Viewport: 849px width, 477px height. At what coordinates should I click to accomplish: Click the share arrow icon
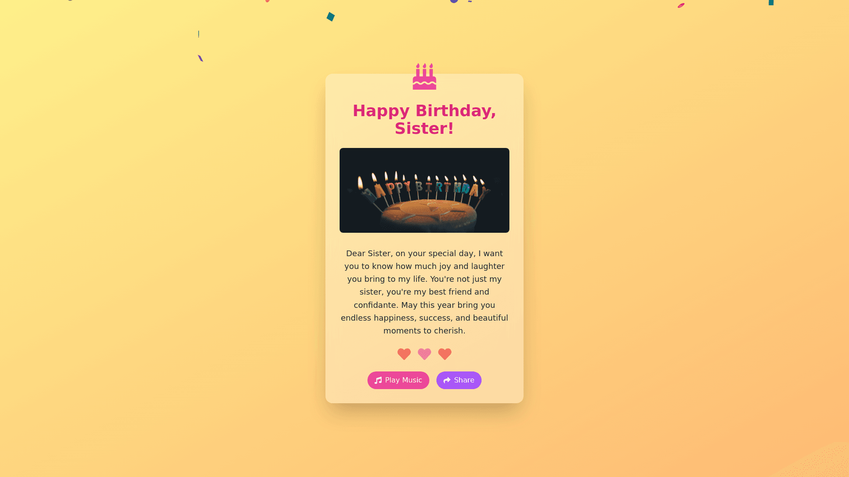point(447,380)
